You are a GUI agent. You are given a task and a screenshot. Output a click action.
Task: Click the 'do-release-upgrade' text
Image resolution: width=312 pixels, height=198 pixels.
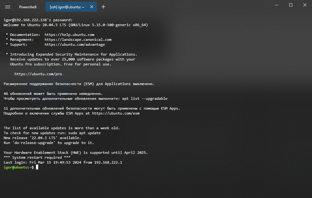click(x=34, y=143)
